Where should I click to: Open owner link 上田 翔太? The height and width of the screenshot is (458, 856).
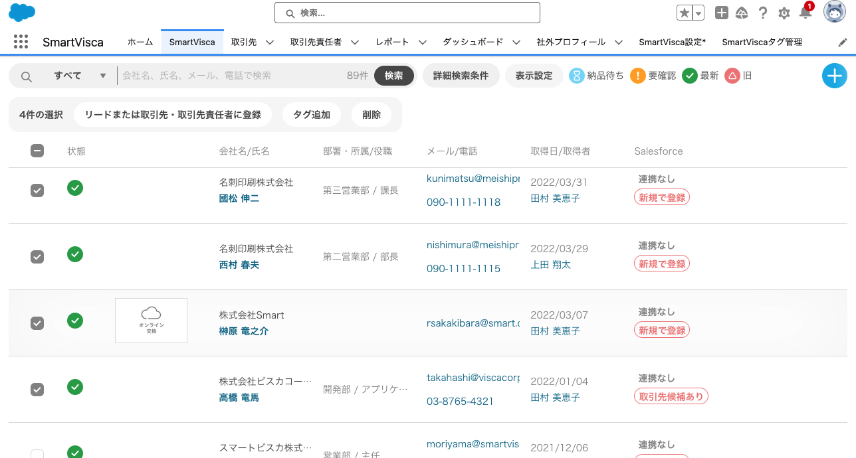pyautogui.click(x=551, y=265)
